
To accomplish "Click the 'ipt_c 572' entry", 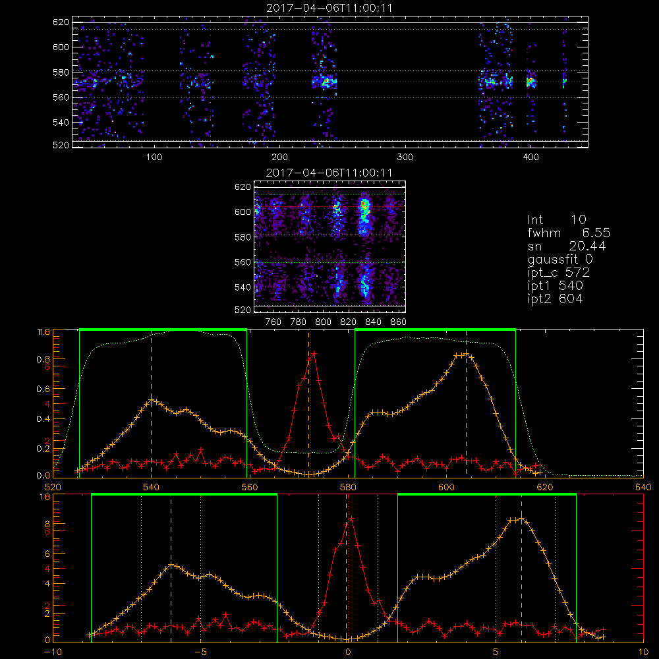I will pos(558,273).
